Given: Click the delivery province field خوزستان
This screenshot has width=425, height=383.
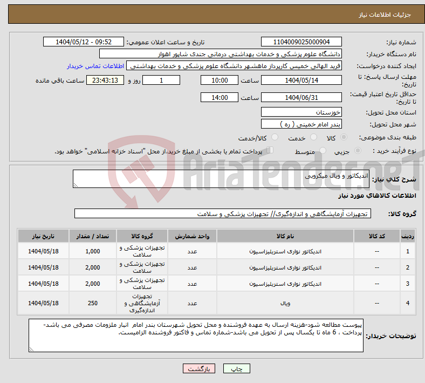Looking at the screenshot, I should pos(301,112).
